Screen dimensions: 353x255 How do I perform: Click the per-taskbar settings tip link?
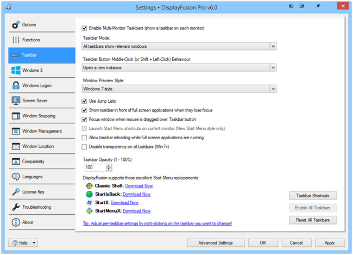(157, 223)
